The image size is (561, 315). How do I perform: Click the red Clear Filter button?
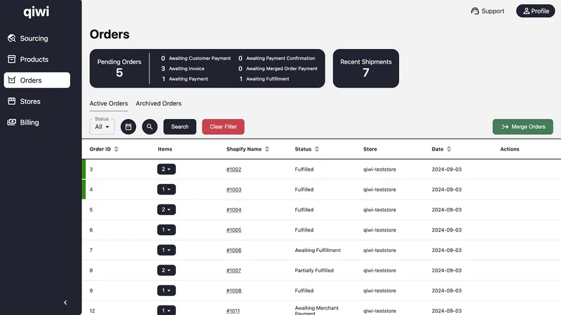tap(223, 127)
